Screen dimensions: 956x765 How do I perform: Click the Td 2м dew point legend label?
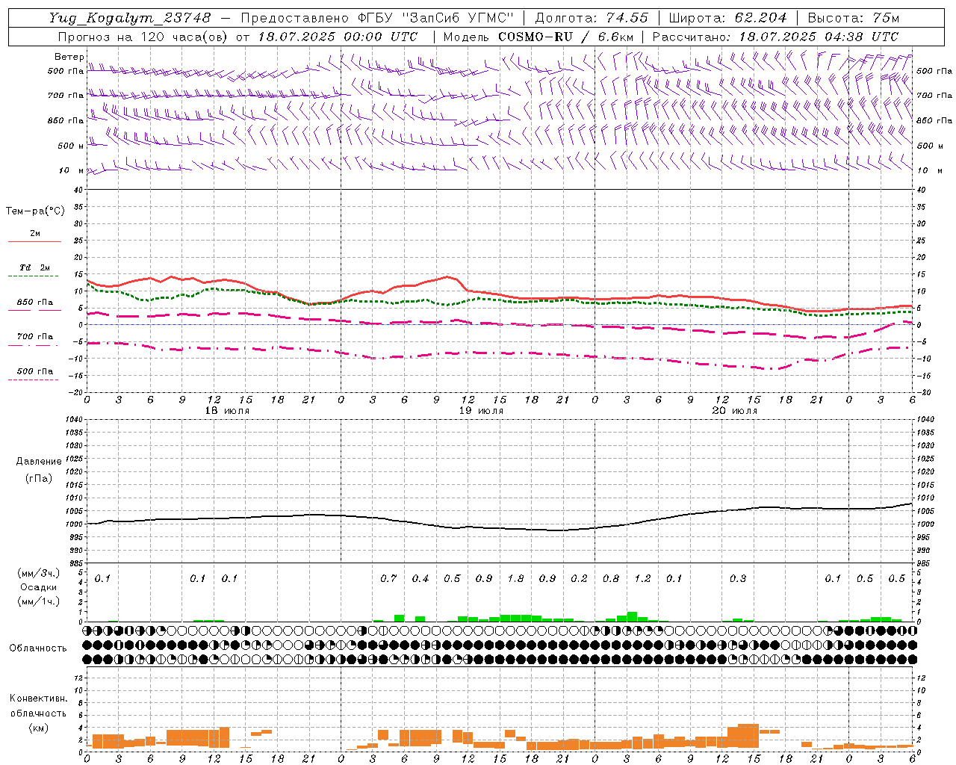[34, 267]
